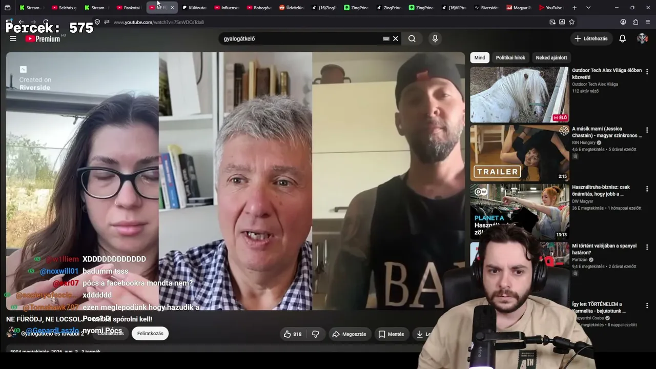The width and height of the screenshot is (656, 369).
Task: Open the Létrehozás create menu
Action: point(591,38)
